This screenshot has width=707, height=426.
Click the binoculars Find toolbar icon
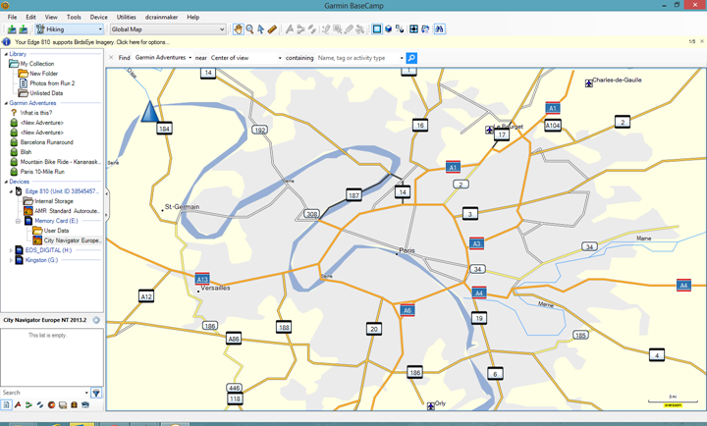pyautogui.click(x=439, y=29)
